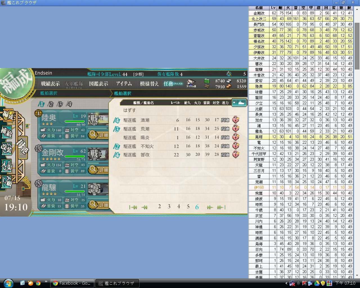
Task: Switch to fleet tab 4
Action: pos(69,104)
